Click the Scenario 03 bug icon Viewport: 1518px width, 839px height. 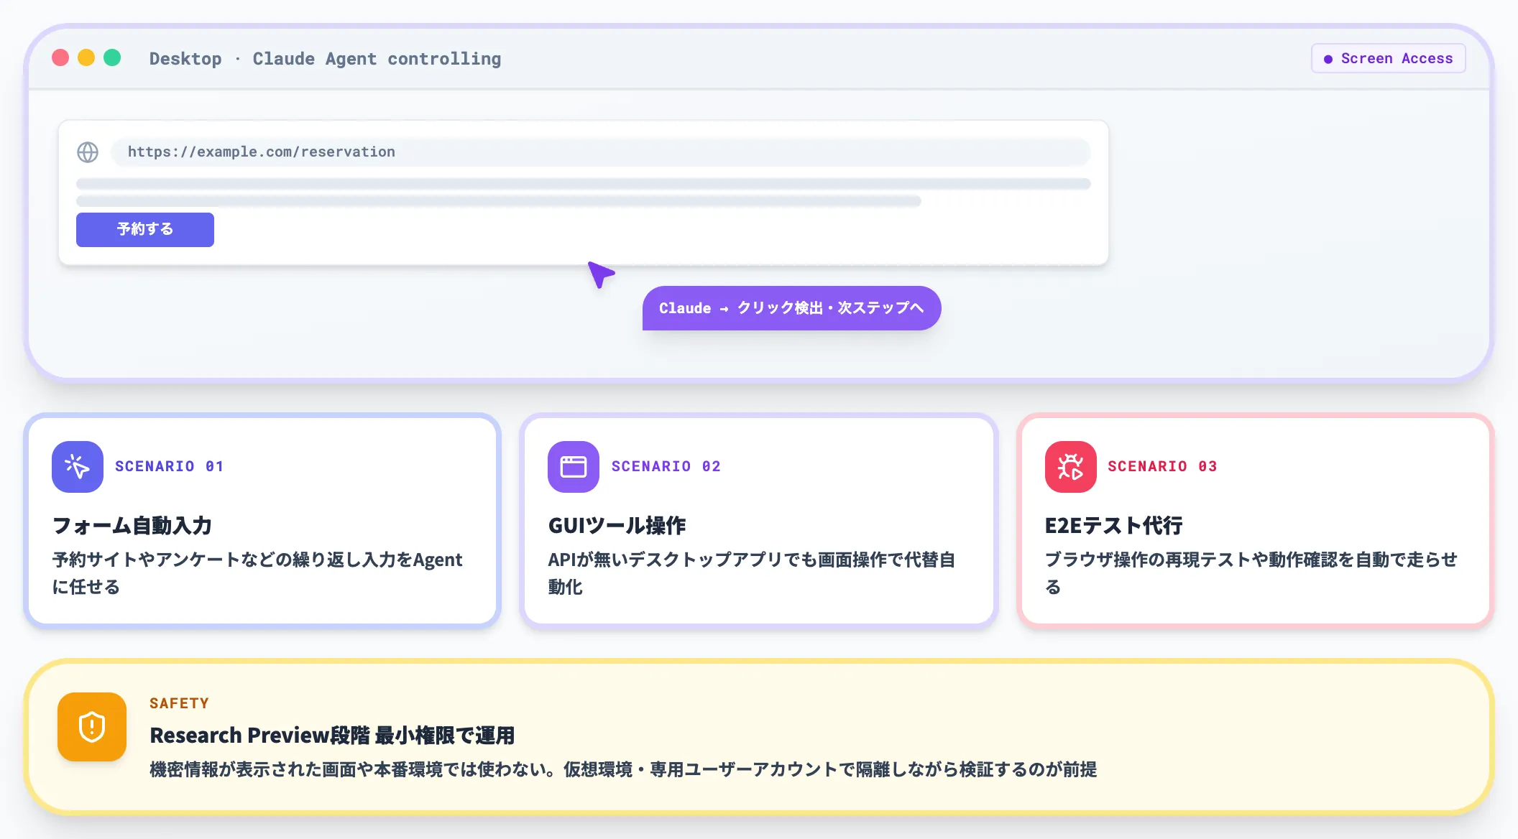(1070, 467)
